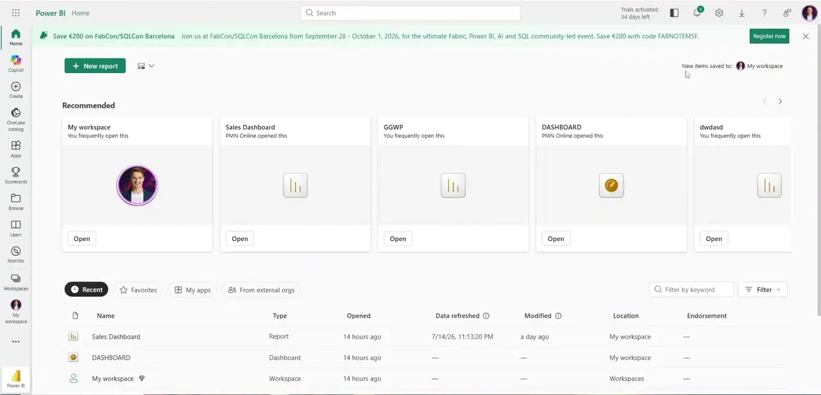Click info icon next to Modified column
Viewport: 821px width, 395px height.
point(558,315)
